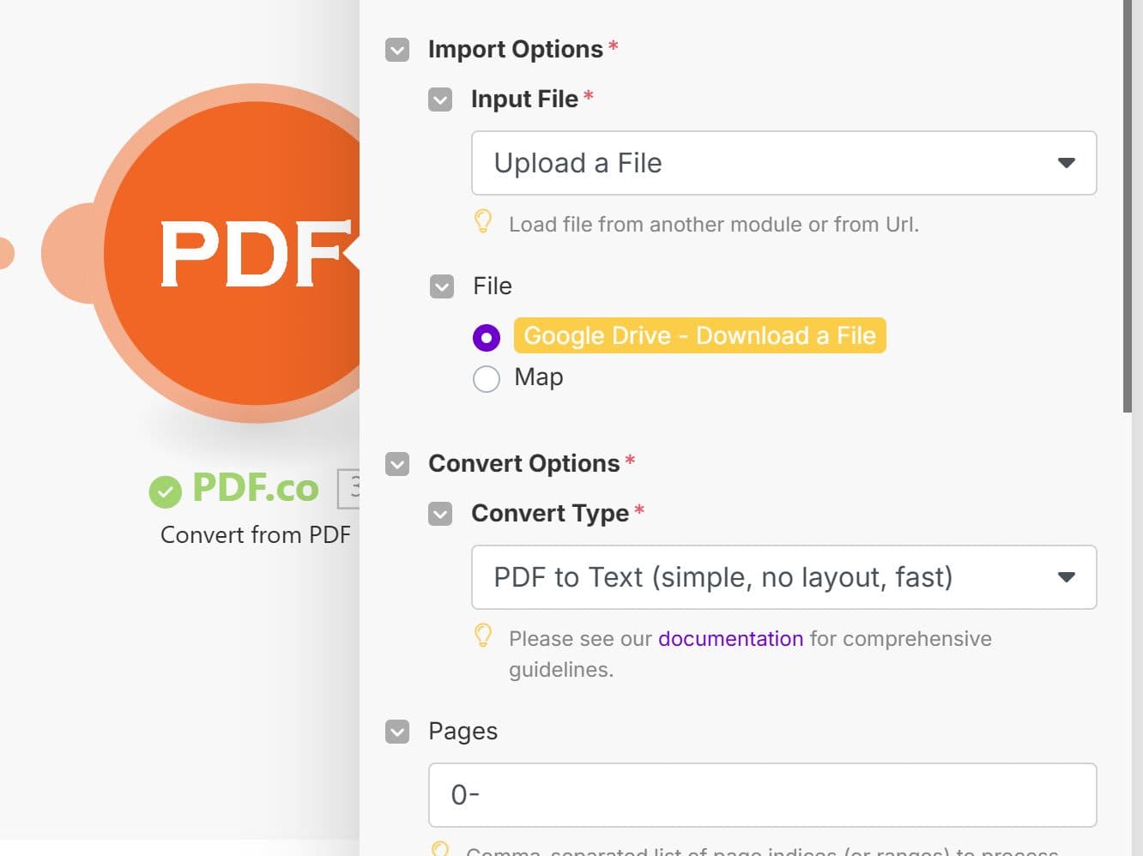Screen dimensions: 1143x856
Task: Click the dropdown arrow in the Upload a File field
Action: tap(1067, 163)
